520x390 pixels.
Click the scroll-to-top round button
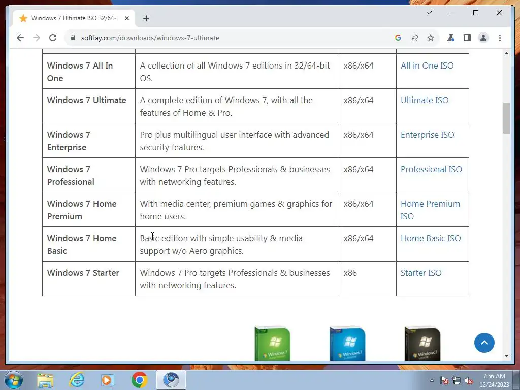click(484, 343)
